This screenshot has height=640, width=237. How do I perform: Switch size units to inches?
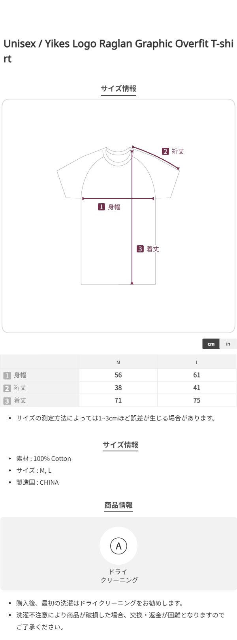click(x=228, y=344)
